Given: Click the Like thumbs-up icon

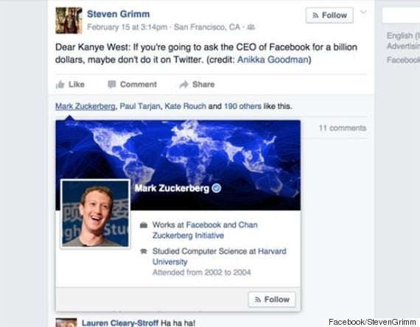Looking at the screenshot, I should point(60,85).
